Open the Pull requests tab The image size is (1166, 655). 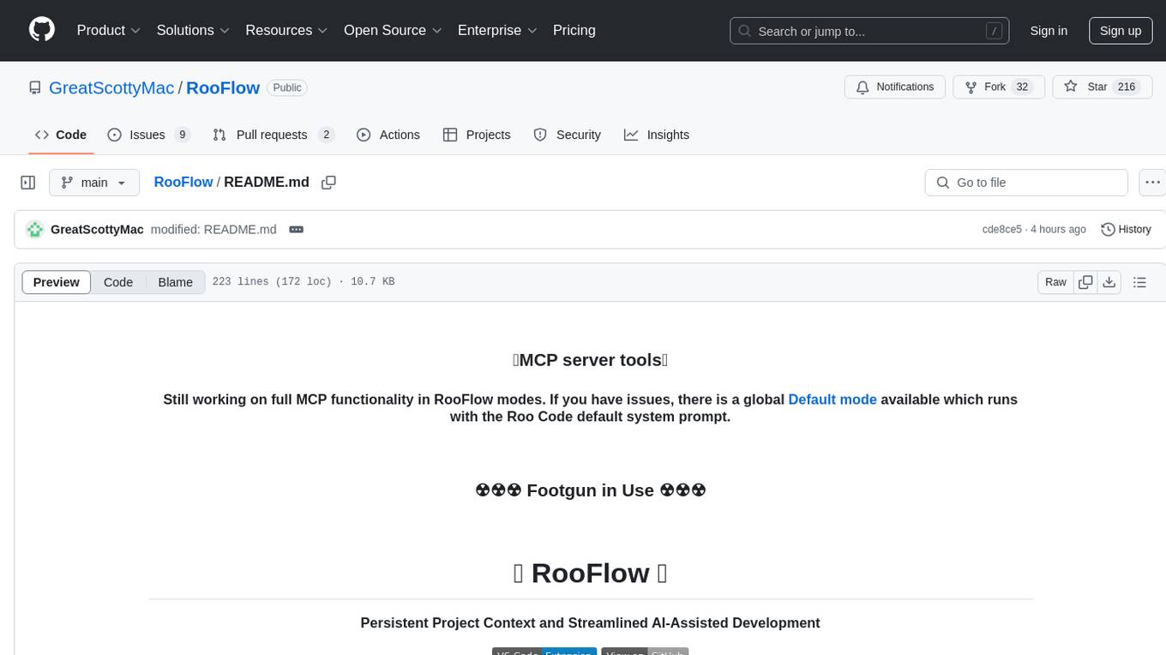[273, 135]
